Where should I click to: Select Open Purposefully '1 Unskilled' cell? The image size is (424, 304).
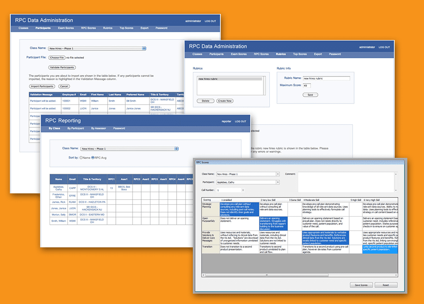point(239,224)
